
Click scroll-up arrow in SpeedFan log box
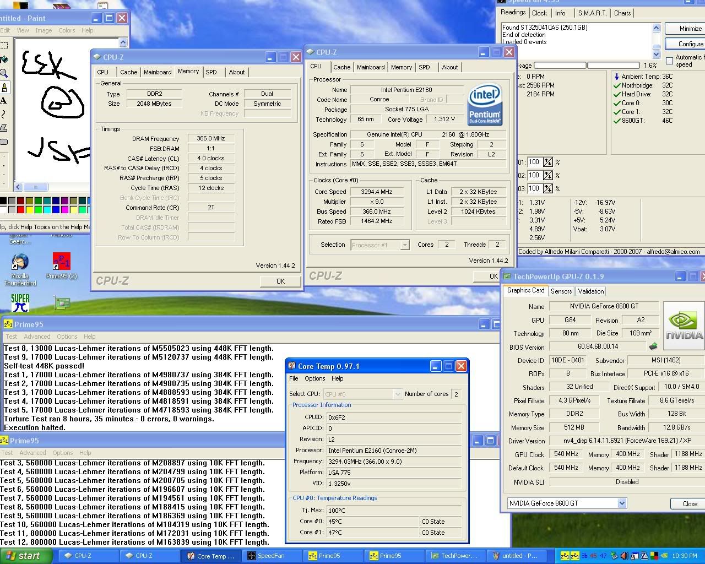[x=656, y=28]
